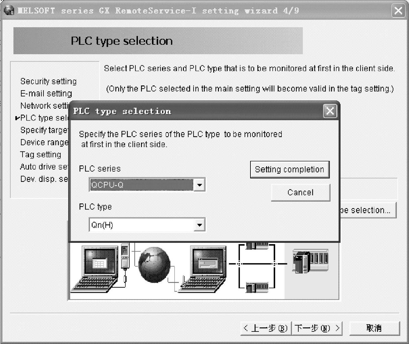Select Specify target step in the list
The image size is (409, 344).
coord(44,130)
